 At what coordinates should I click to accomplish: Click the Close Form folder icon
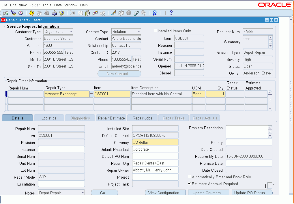click(62, 13)
